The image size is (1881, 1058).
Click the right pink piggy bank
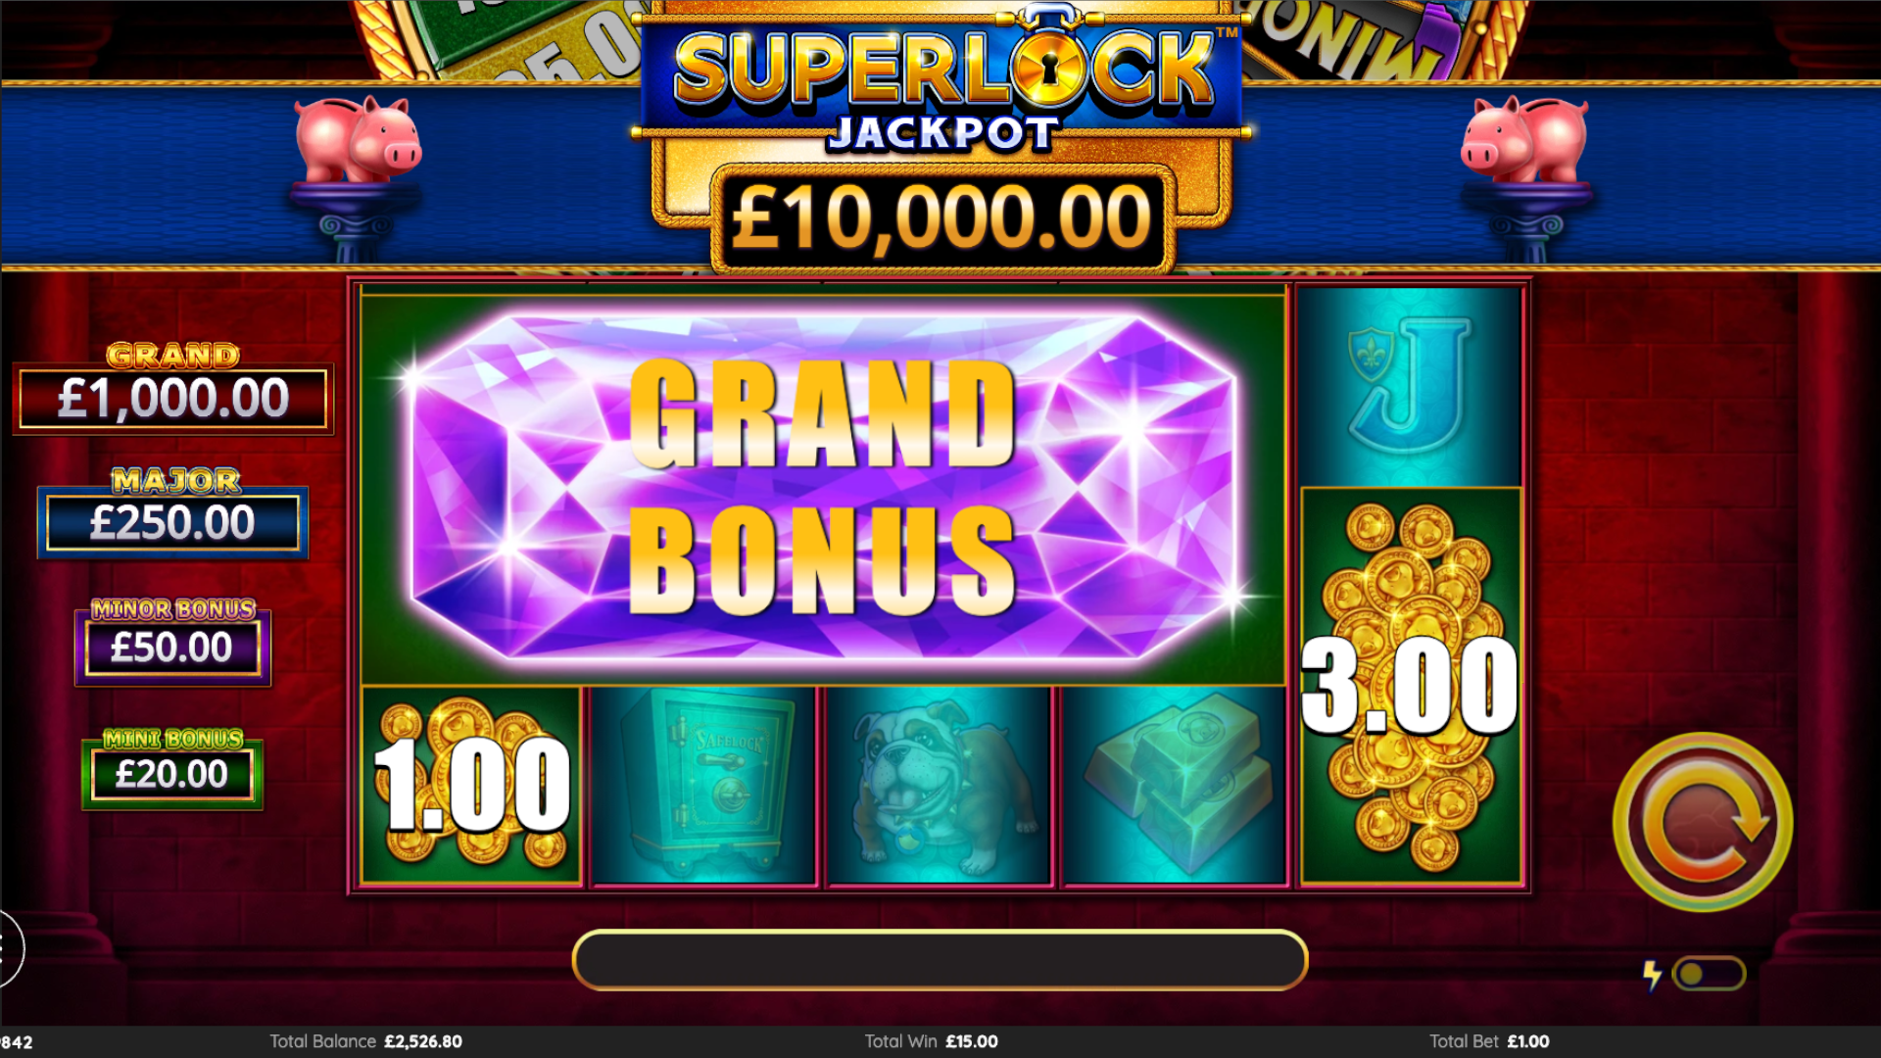click(x=1523, y=139)
